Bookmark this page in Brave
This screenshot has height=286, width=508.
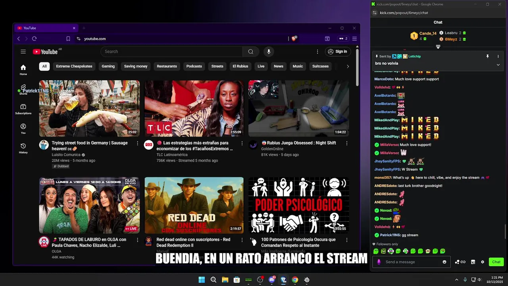point(68,39)
